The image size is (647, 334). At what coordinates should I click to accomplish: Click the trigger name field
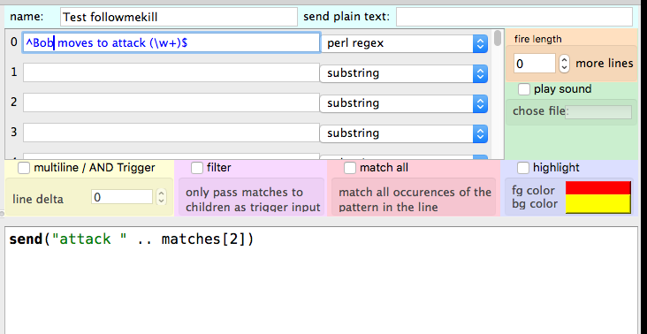179,17
